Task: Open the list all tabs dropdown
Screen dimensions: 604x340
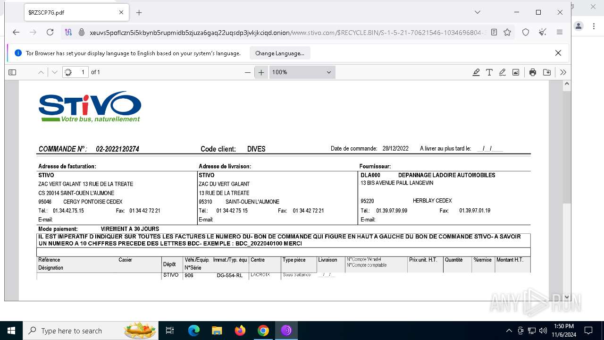Action: pos(478,12)
